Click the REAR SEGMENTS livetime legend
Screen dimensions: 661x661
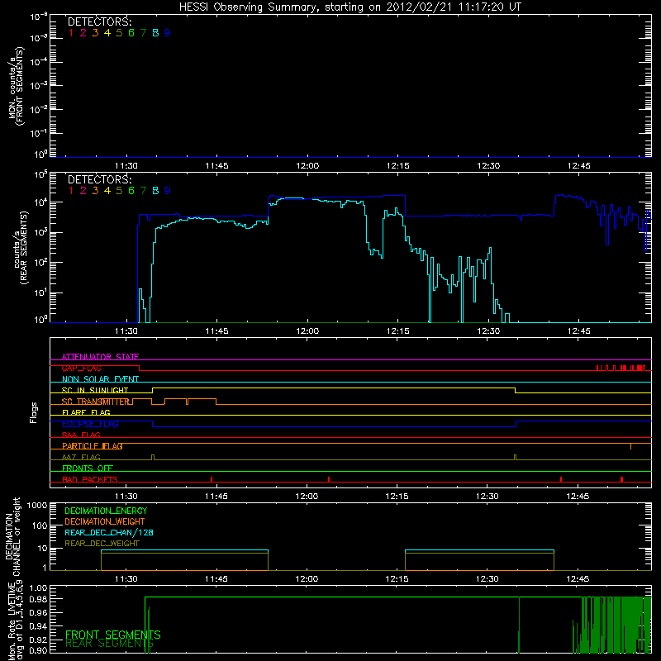[x=110, y=644]
